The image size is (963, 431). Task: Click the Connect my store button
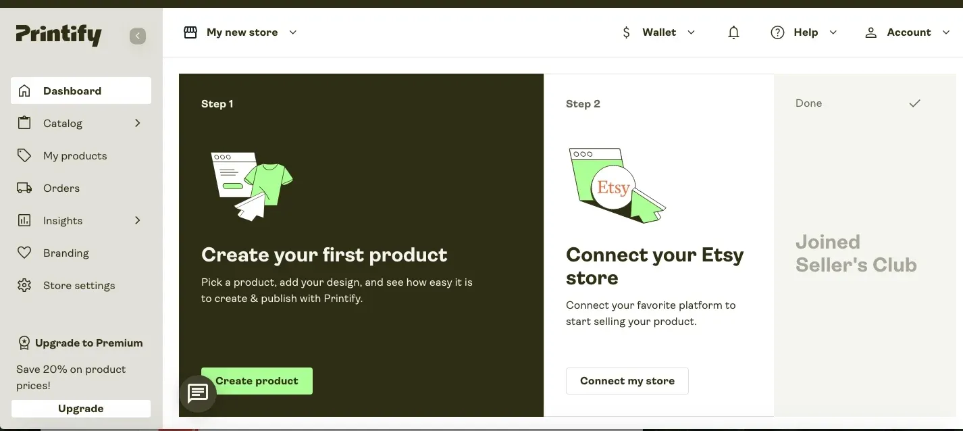627,381
